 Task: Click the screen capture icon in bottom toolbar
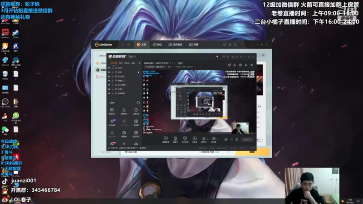(166, 140)
